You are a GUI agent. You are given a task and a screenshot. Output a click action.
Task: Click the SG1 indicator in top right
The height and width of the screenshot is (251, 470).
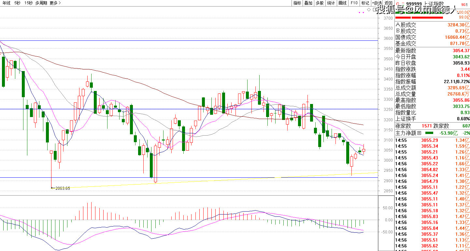pyautogui.click(x=463, y=5)
